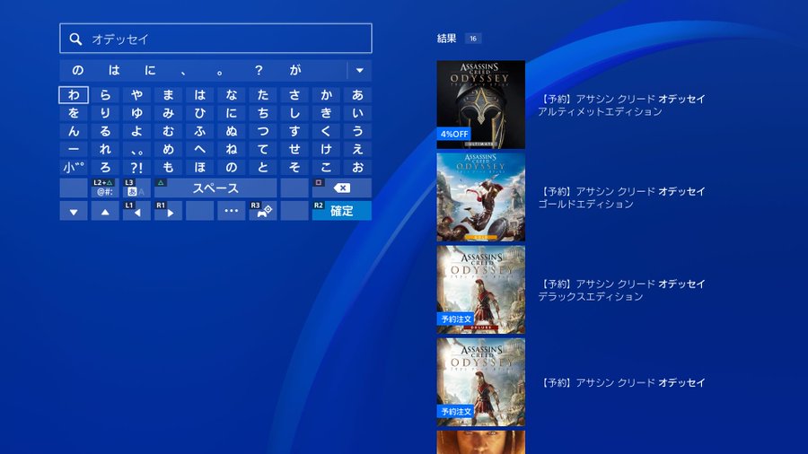Tap the ま key
808x454 pixels.
(168, 95)
